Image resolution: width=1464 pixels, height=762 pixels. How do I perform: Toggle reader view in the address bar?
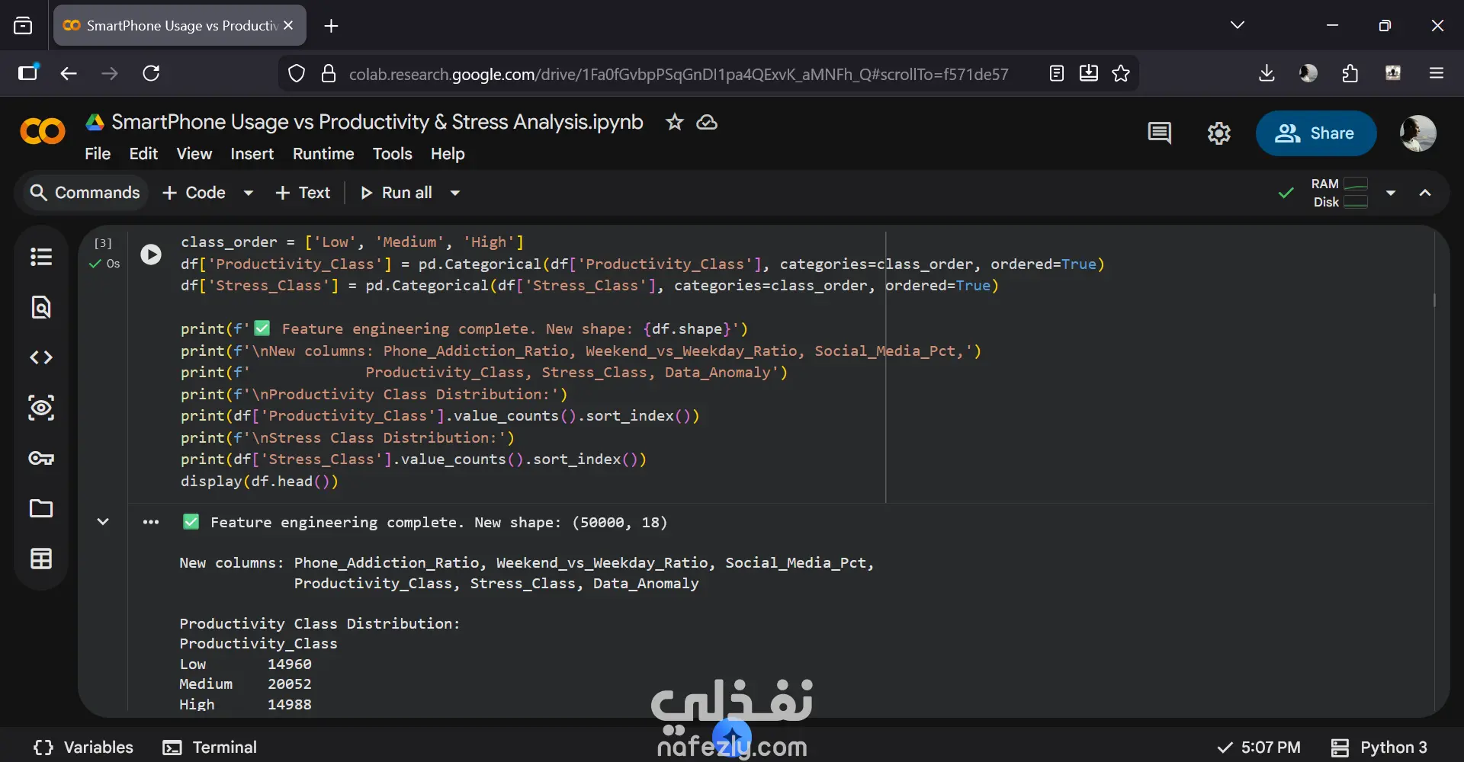click(x=1057, y=73)
